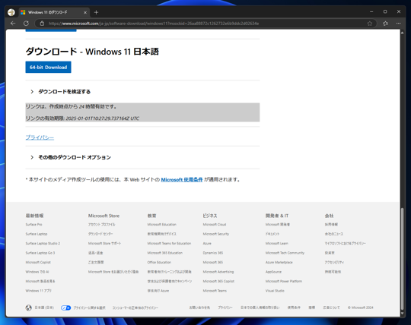The image size is (411, 325).
Task: Open the browser settings and more menu
Action: pos(398,24)
